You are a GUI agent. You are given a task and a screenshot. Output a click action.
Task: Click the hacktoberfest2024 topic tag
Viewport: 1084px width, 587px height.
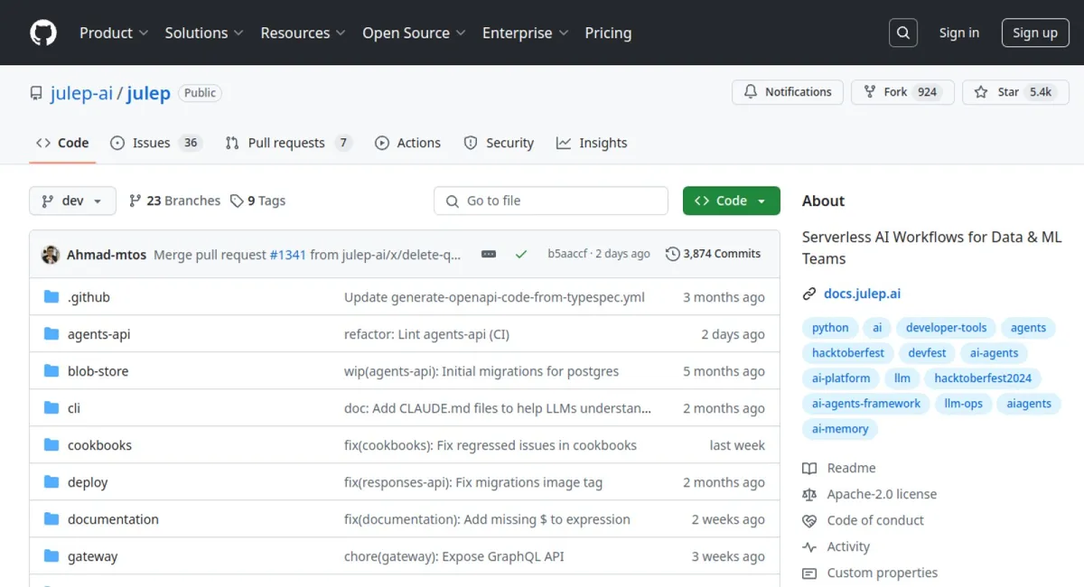click(x=983, y=378)
